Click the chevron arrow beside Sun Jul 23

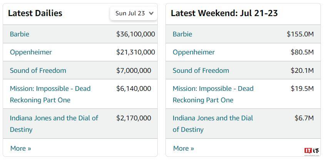coord(151,13)
